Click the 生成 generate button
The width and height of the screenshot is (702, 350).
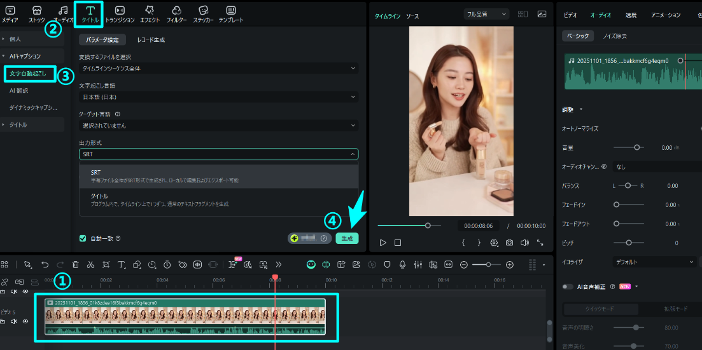pyautogui.click(x=347, y=238)
